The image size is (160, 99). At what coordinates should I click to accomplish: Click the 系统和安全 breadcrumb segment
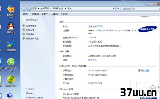click(58, 9)
